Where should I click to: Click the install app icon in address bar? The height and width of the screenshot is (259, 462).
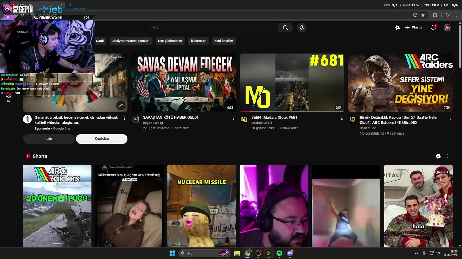pyautogui.click(x=415, y=15)
